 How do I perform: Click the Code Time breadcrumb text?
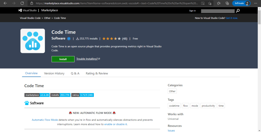pyautogui.click(x=60, y=18)
